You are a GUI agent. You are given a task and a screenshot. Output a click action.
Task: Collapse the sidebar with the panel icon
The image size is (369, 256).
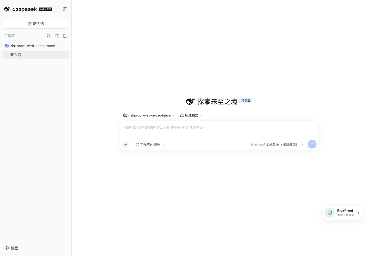(x=65, y=9)
